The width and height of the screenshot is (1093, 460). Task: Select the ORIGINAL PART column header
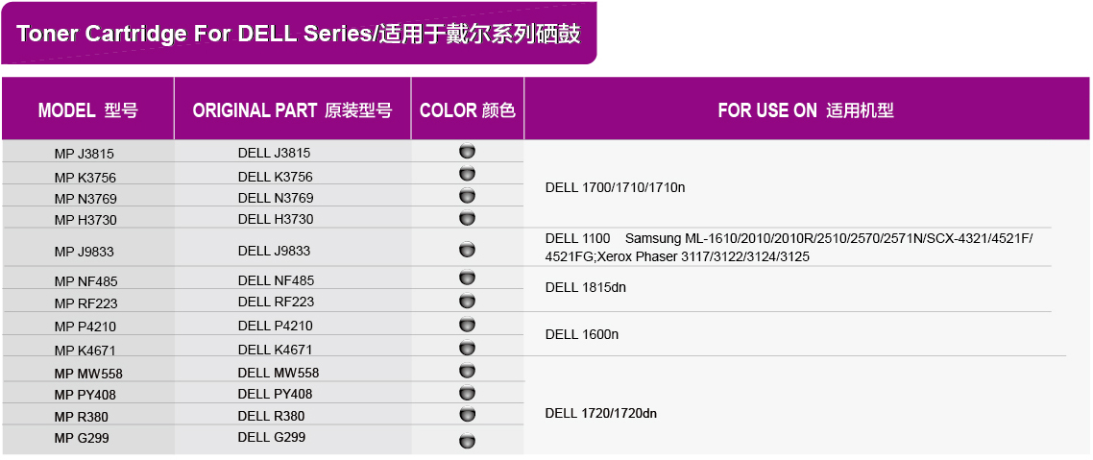pyautogui.click(x=292, y=110)
